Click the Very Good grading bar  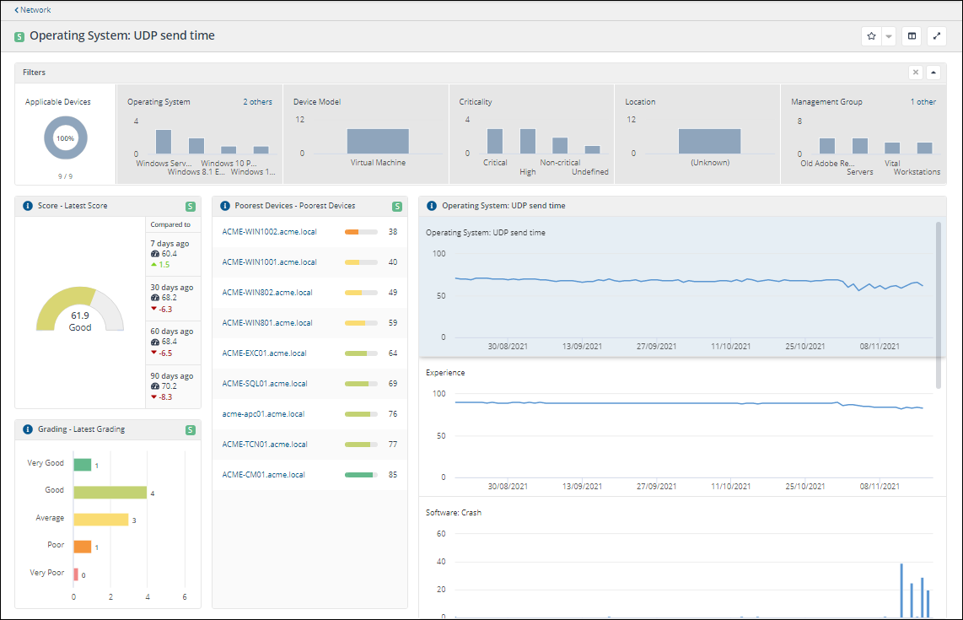[x=83, y=465]
